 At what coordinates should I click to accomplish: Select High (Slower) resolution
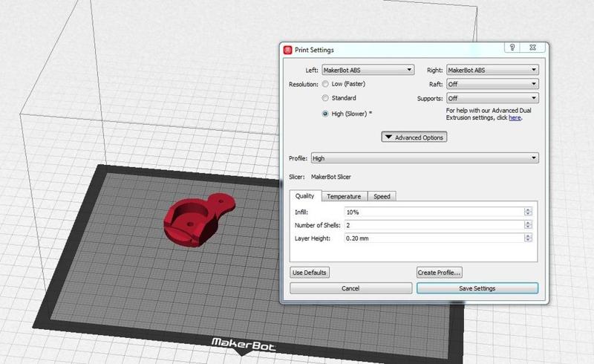pyautogui.click(x=325, y=114)
